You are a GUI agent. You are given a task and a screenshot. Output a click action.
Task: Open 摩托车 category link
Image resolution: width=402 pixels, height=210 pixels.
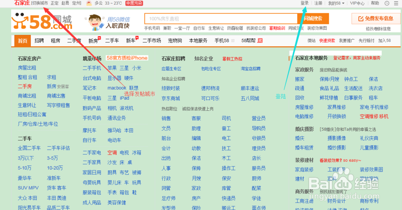(90, 131)
